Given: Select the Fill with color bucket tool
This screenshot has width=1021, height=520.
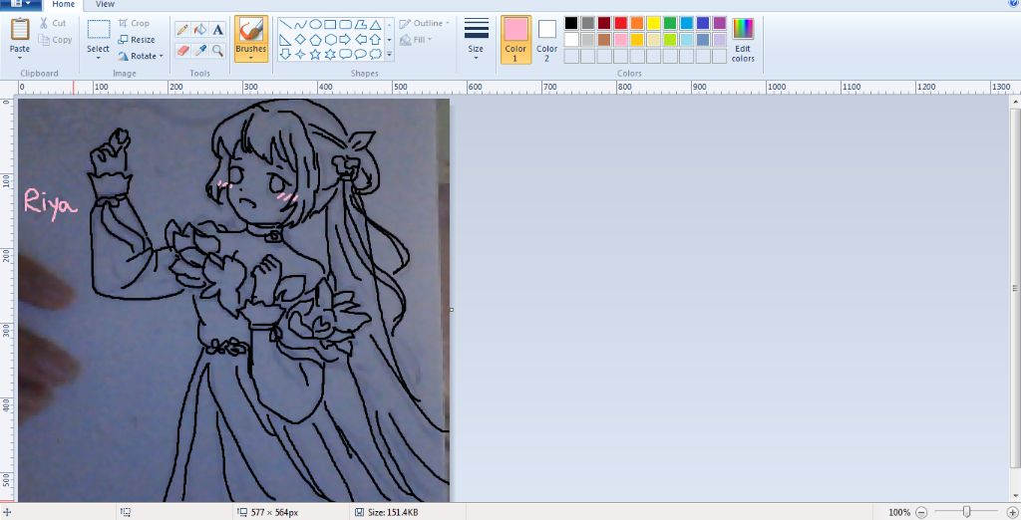Looking at the screenshot, I should pos(200,29).
